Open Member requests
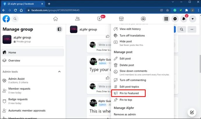The height and width of the screenshot is (119, 201). click(x=33, y=91)
